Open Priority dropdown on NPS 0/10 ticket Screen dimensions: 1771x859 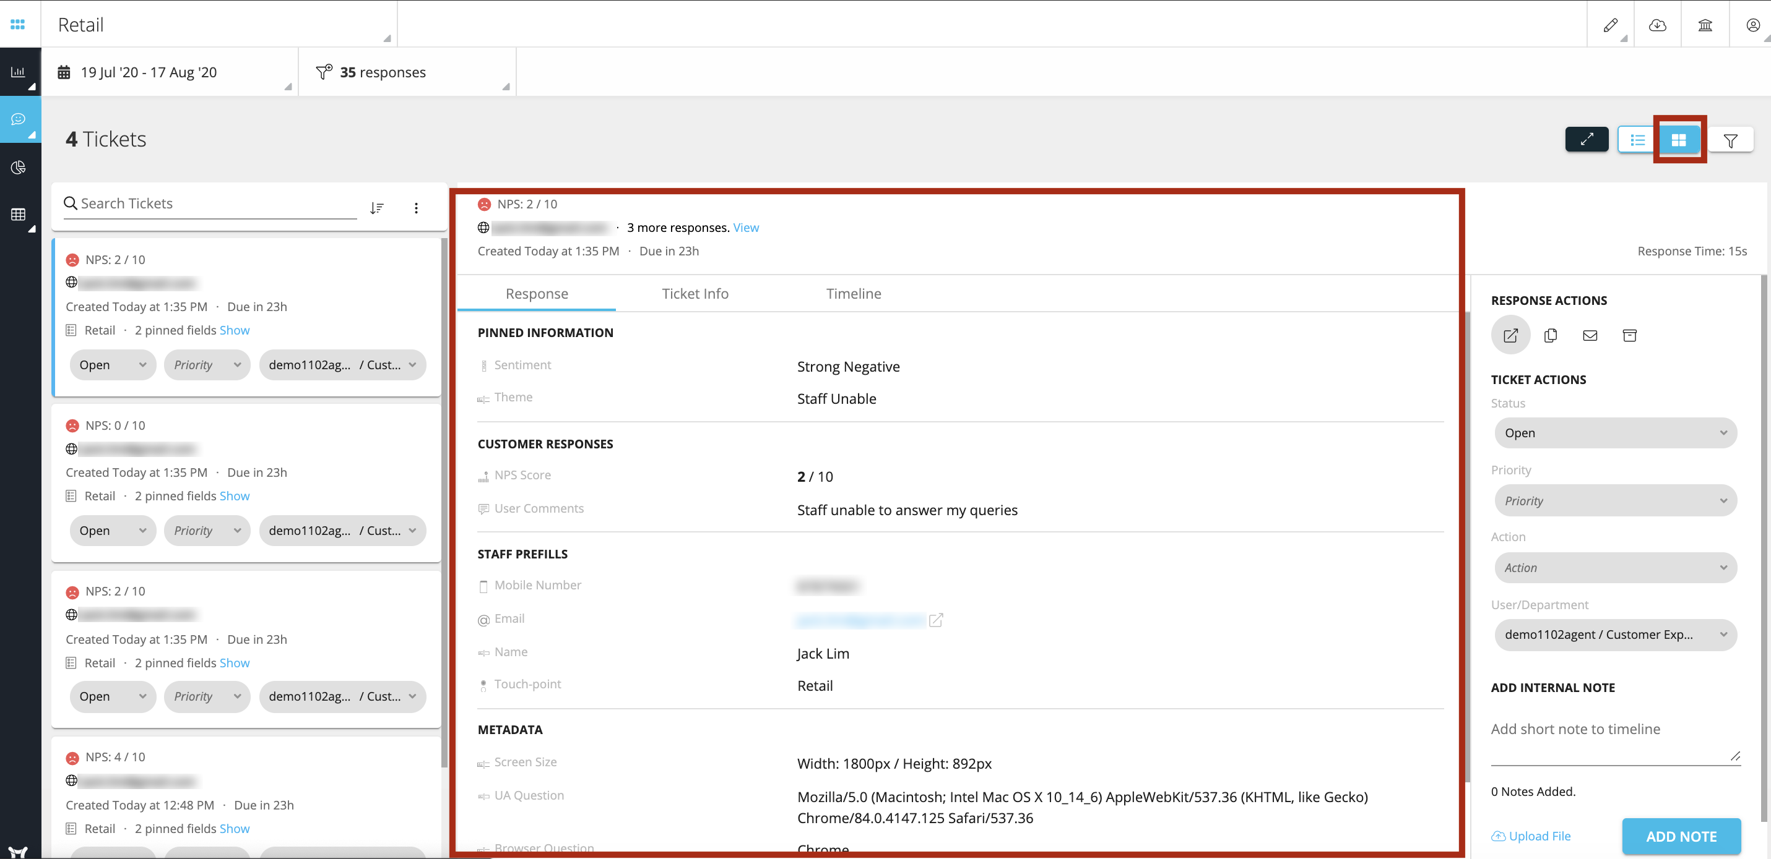point(207,530)
